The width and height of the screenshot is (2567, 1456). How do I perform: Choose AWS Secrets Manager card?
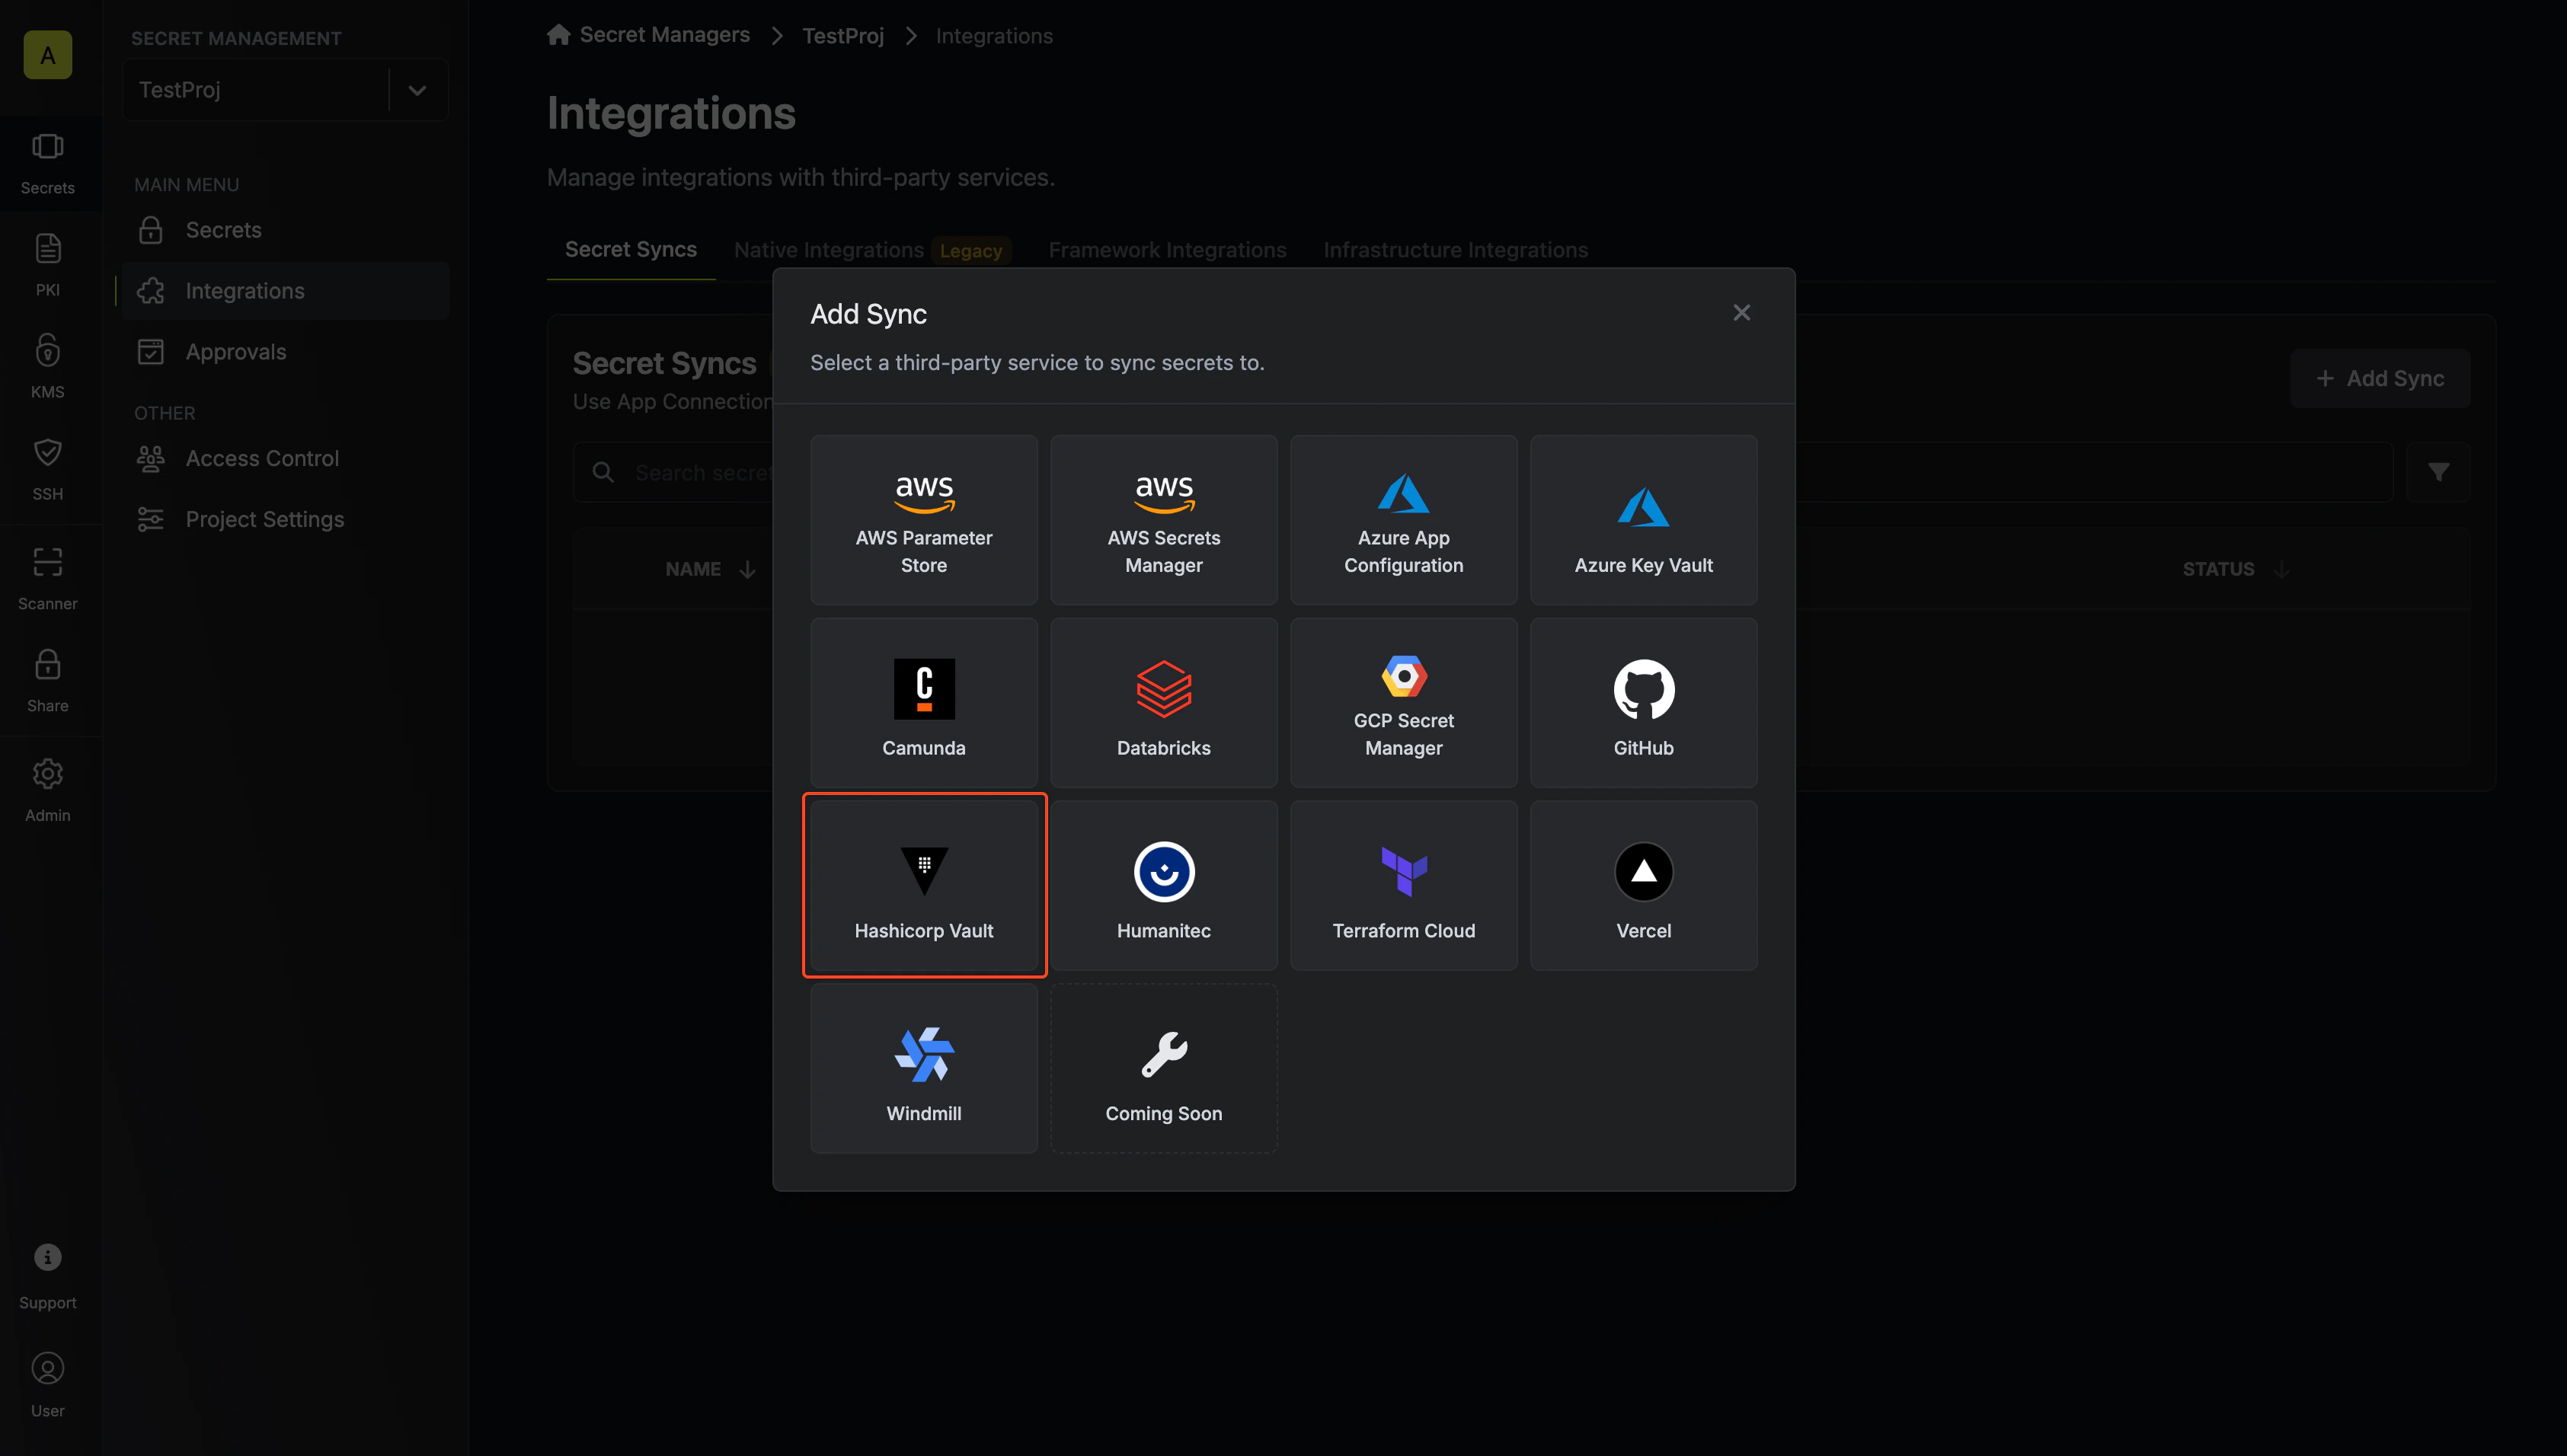(1163, 520)
